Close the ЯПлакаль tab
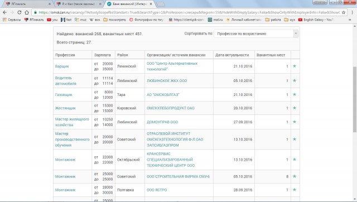357x202 pixels. pyautogui.click(x=50, y=4)
